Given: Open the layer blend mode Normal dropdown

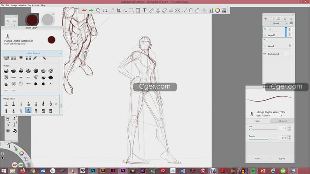Looking at the screenshot, I should 276,23.
